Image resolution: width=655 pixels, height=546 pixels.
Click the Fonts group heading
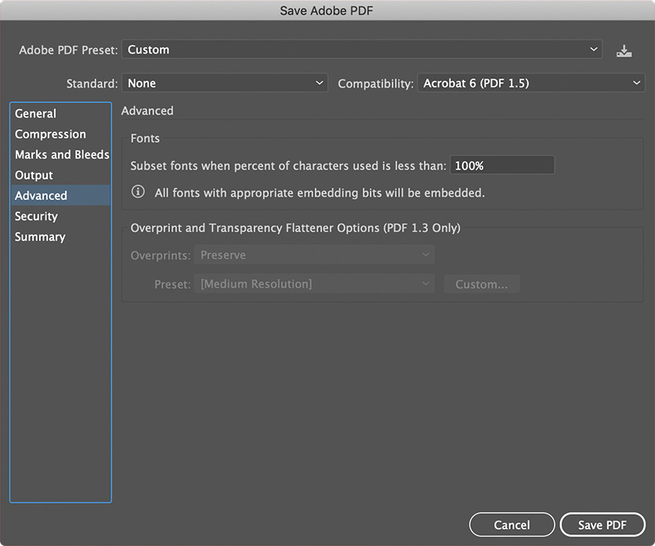pyautogui.click(x=145, y=138)
